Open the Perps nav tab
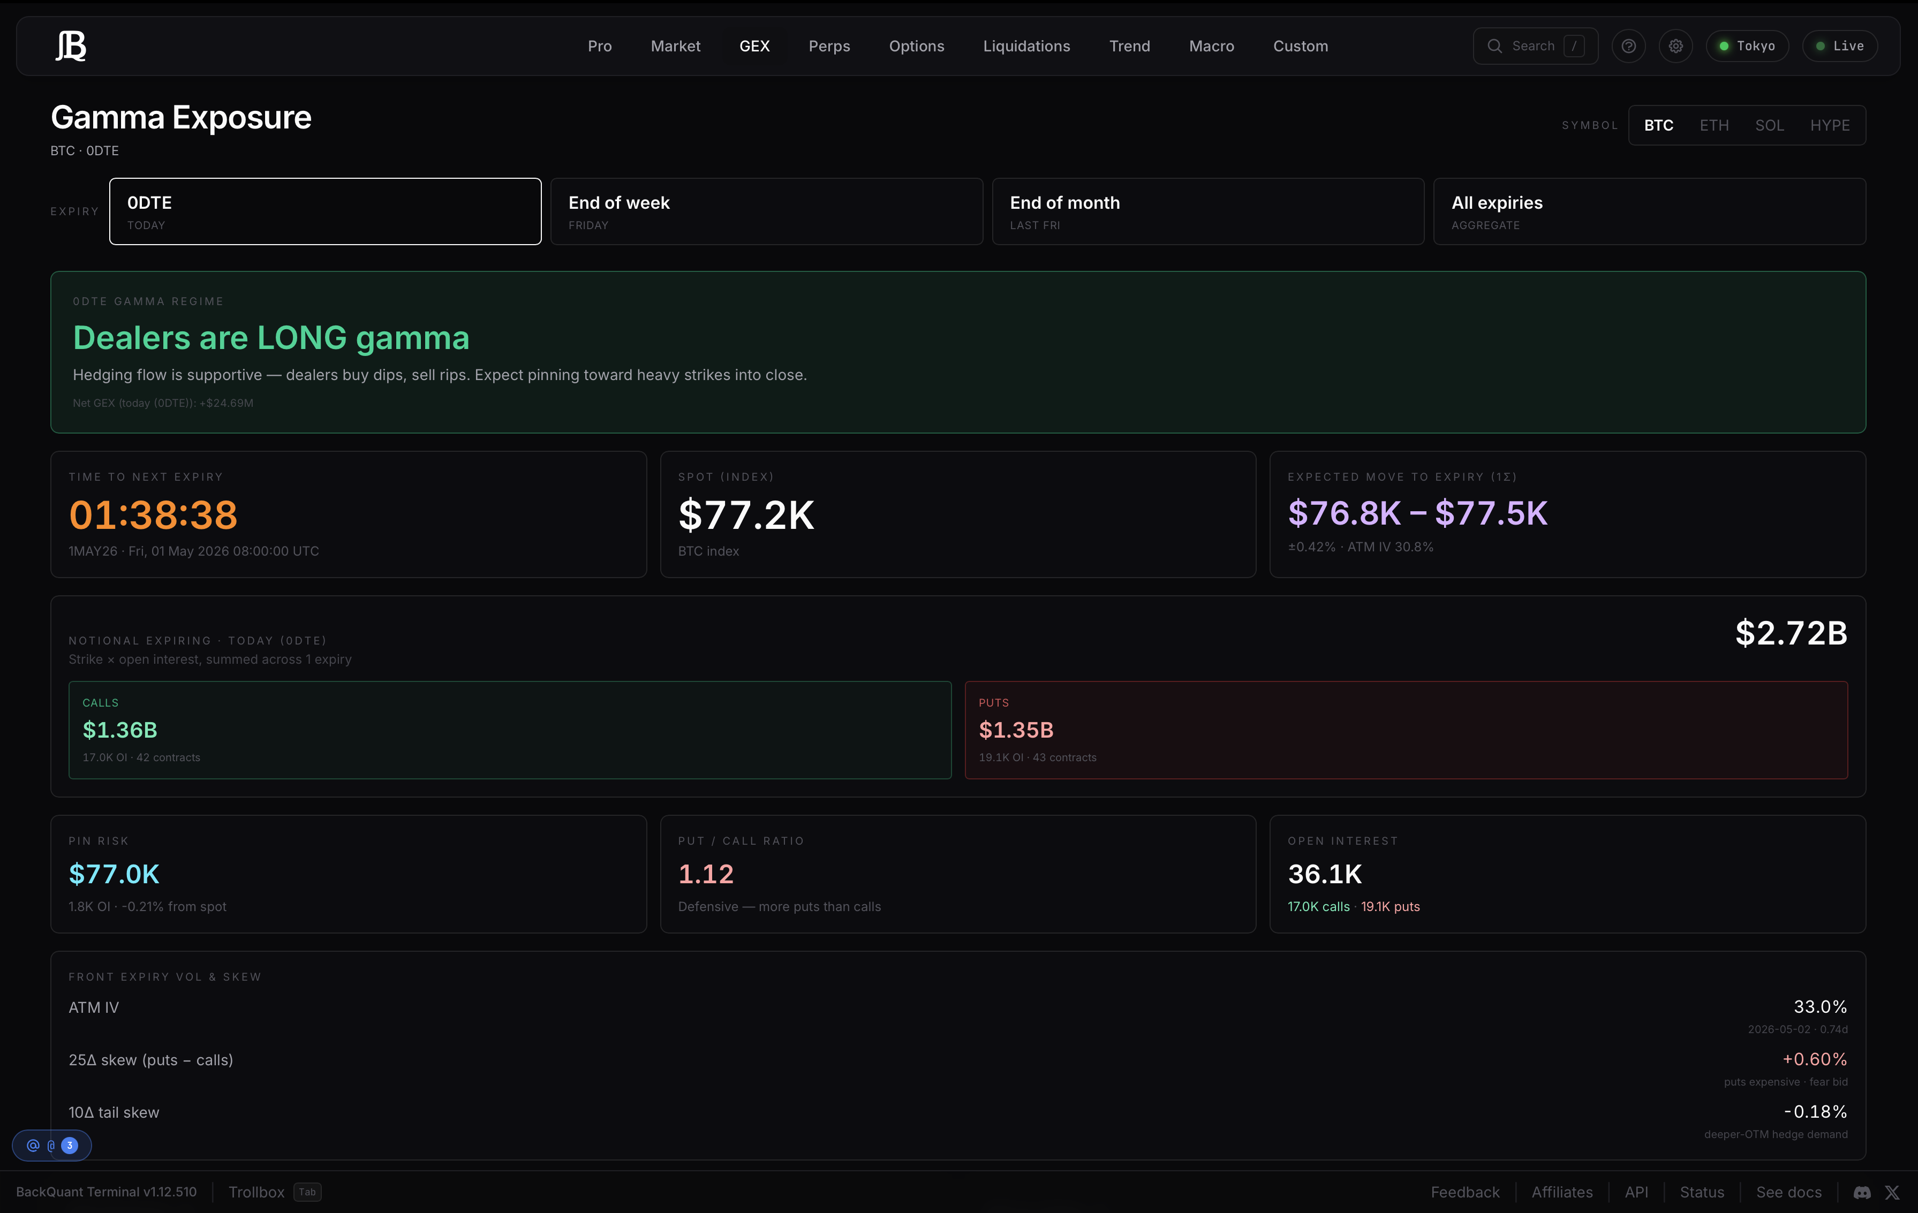 [829, 46]
